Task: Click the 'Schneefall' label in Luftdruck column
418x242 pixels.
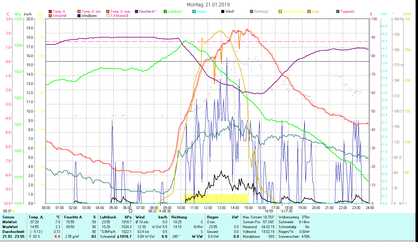Action: pos(108,237)
